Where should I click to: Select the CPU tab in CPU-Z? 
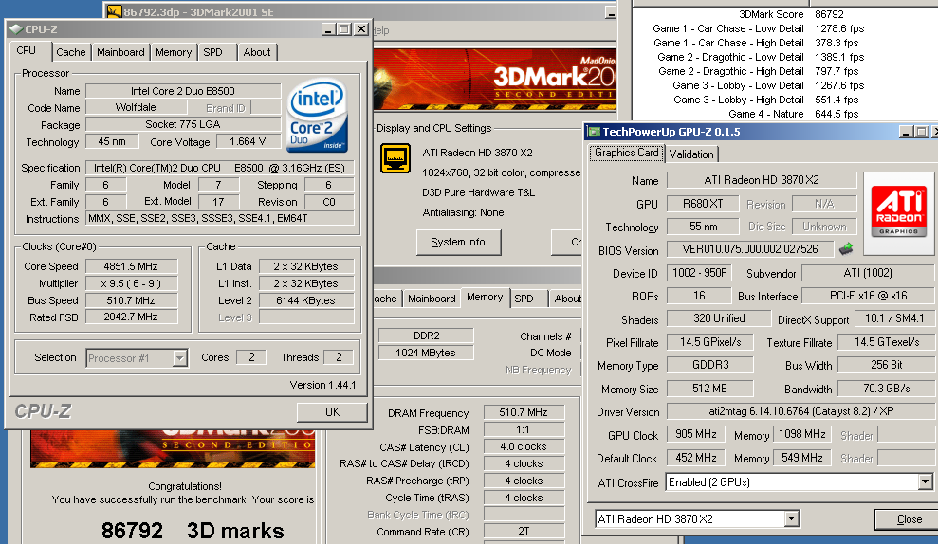27,51
